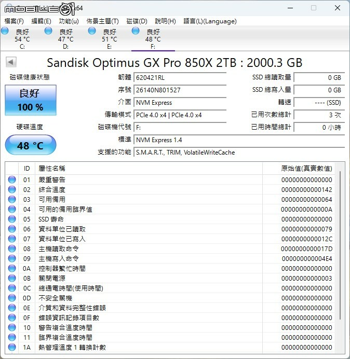
Task: Click the status orb of row 0E 介質和資料完整性錯誤
Action: (x=12, y=308)
